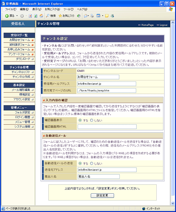
Task: Select する for 自動返信メールの送信
Action: 80,163
